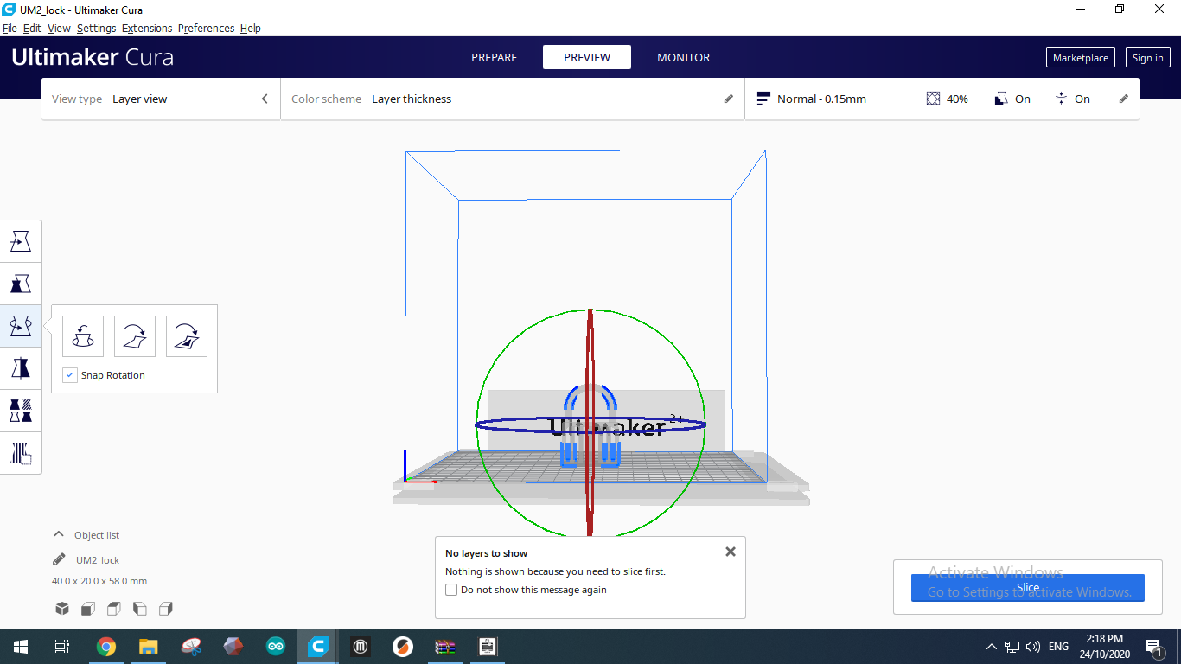Show hidden system tray icons
The image size is (1181, 664).
992,647
